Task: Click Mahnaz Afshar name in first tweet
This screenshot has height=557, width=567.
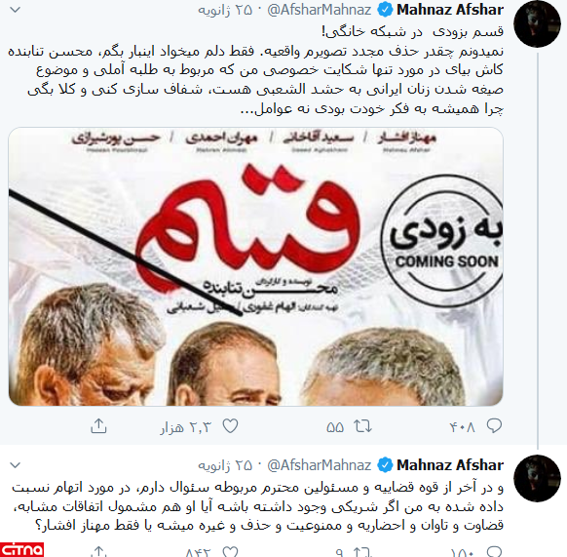Action: click(450, 10)
